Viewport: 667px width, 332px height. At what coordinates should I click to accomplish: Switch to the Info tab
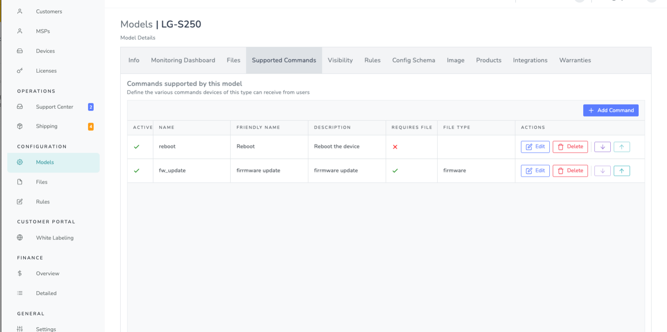134,60
